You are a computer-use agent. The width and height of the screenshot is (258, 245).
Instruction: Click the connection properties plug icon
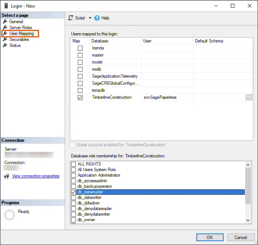coord(6,176)
